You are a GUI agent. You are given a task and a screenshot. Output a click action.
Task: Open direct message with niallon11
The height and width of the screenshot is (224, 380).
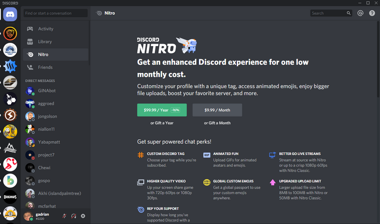point(55,129)
